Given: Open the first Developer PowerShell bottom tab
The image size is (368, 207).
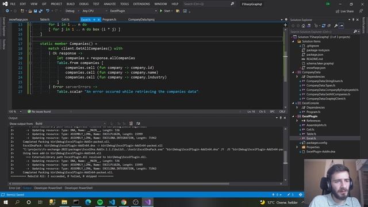Looking at the screenshot, I should pos(48,188).
